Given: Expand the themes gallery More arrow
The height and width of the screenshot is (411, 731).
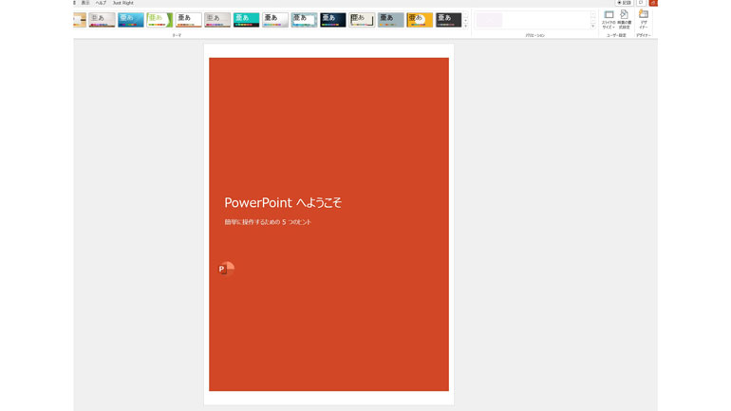Looking at the screenshot, I should point(466,26).
